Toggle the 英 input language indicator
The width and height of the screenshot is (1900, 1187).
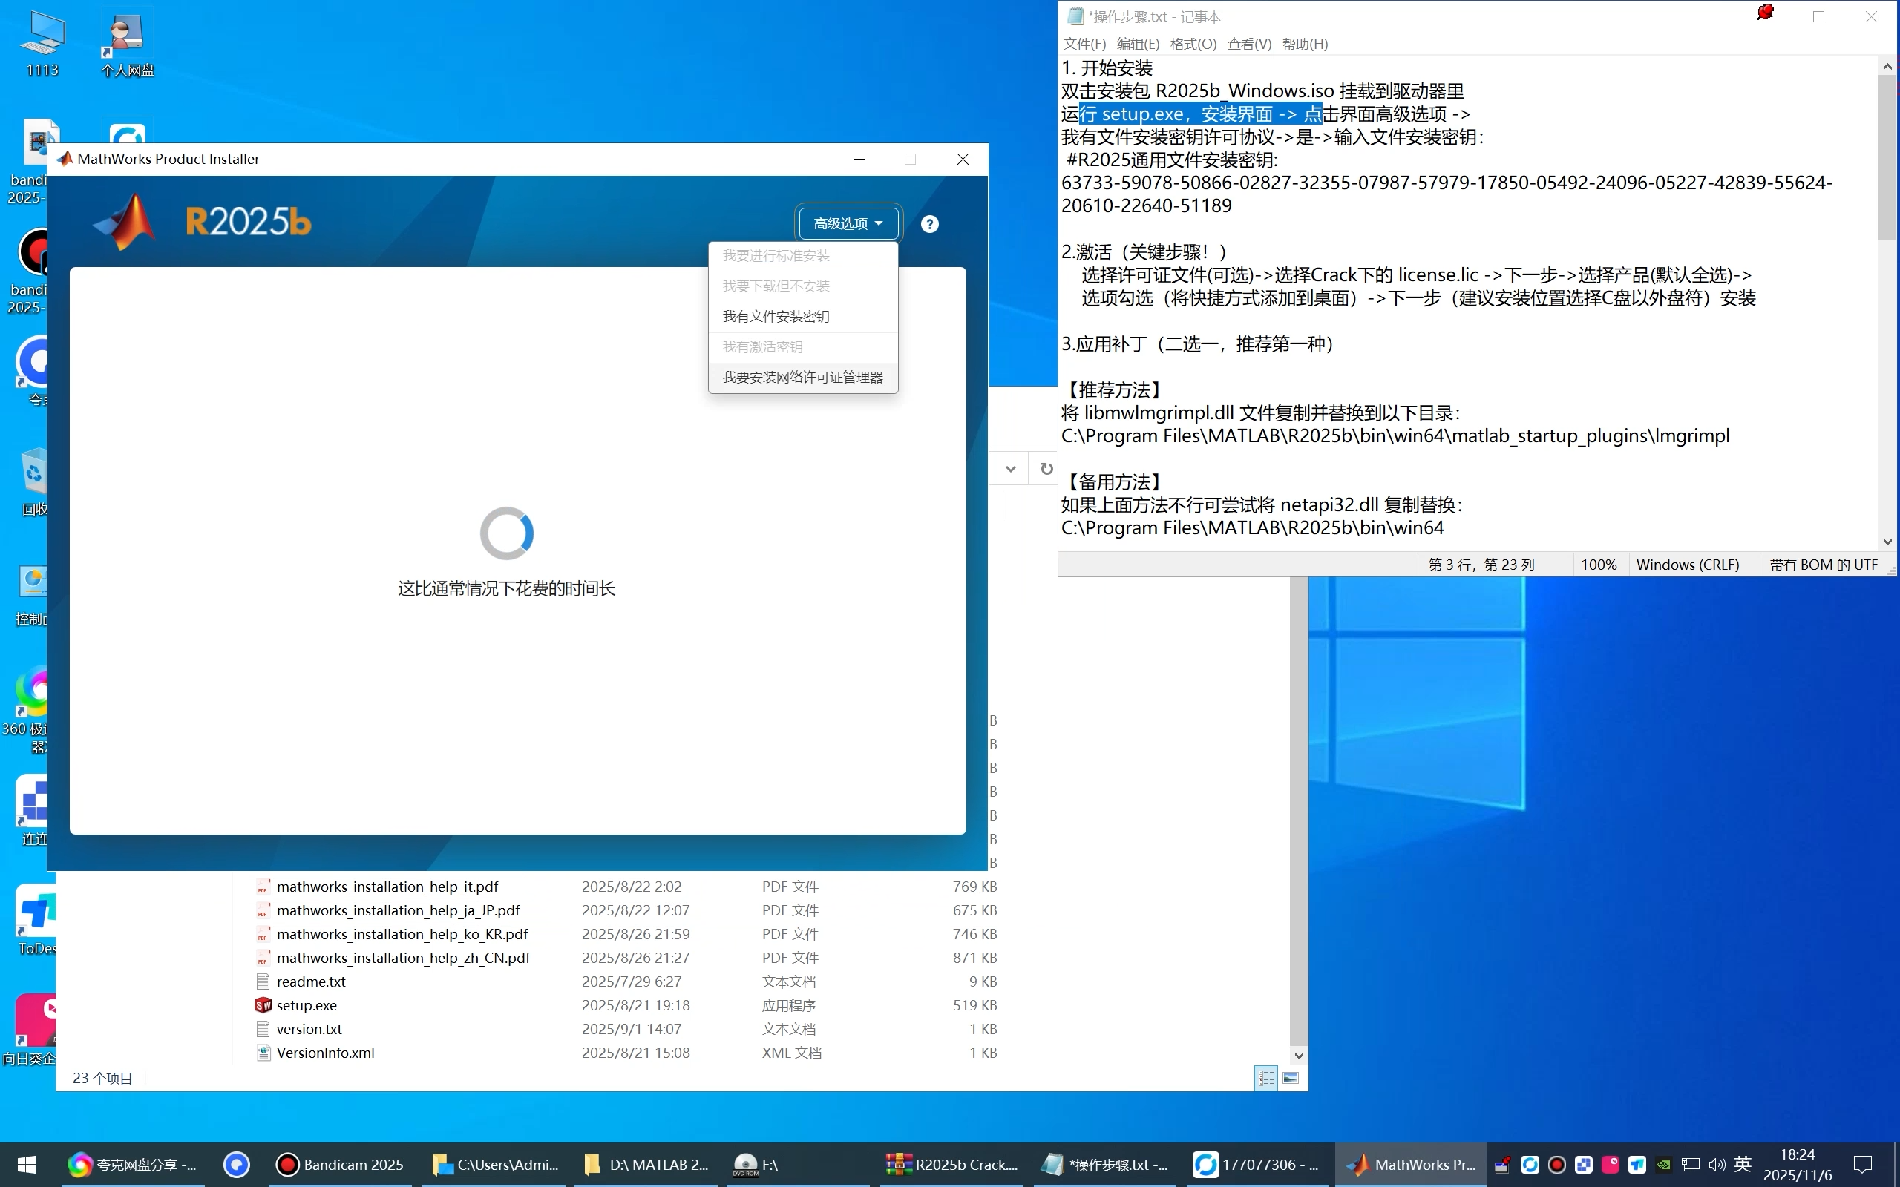point(1742,1164)
